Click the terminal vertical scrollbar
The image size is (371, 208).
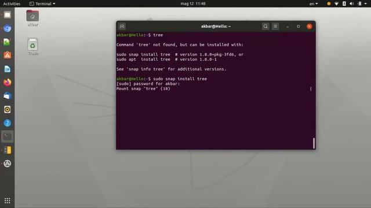pyautogui.click(x=314, y=143)
